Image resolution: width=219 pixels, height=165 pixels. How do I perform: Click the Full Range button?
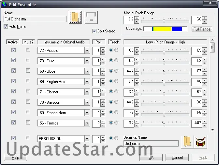tap(202, 29)
